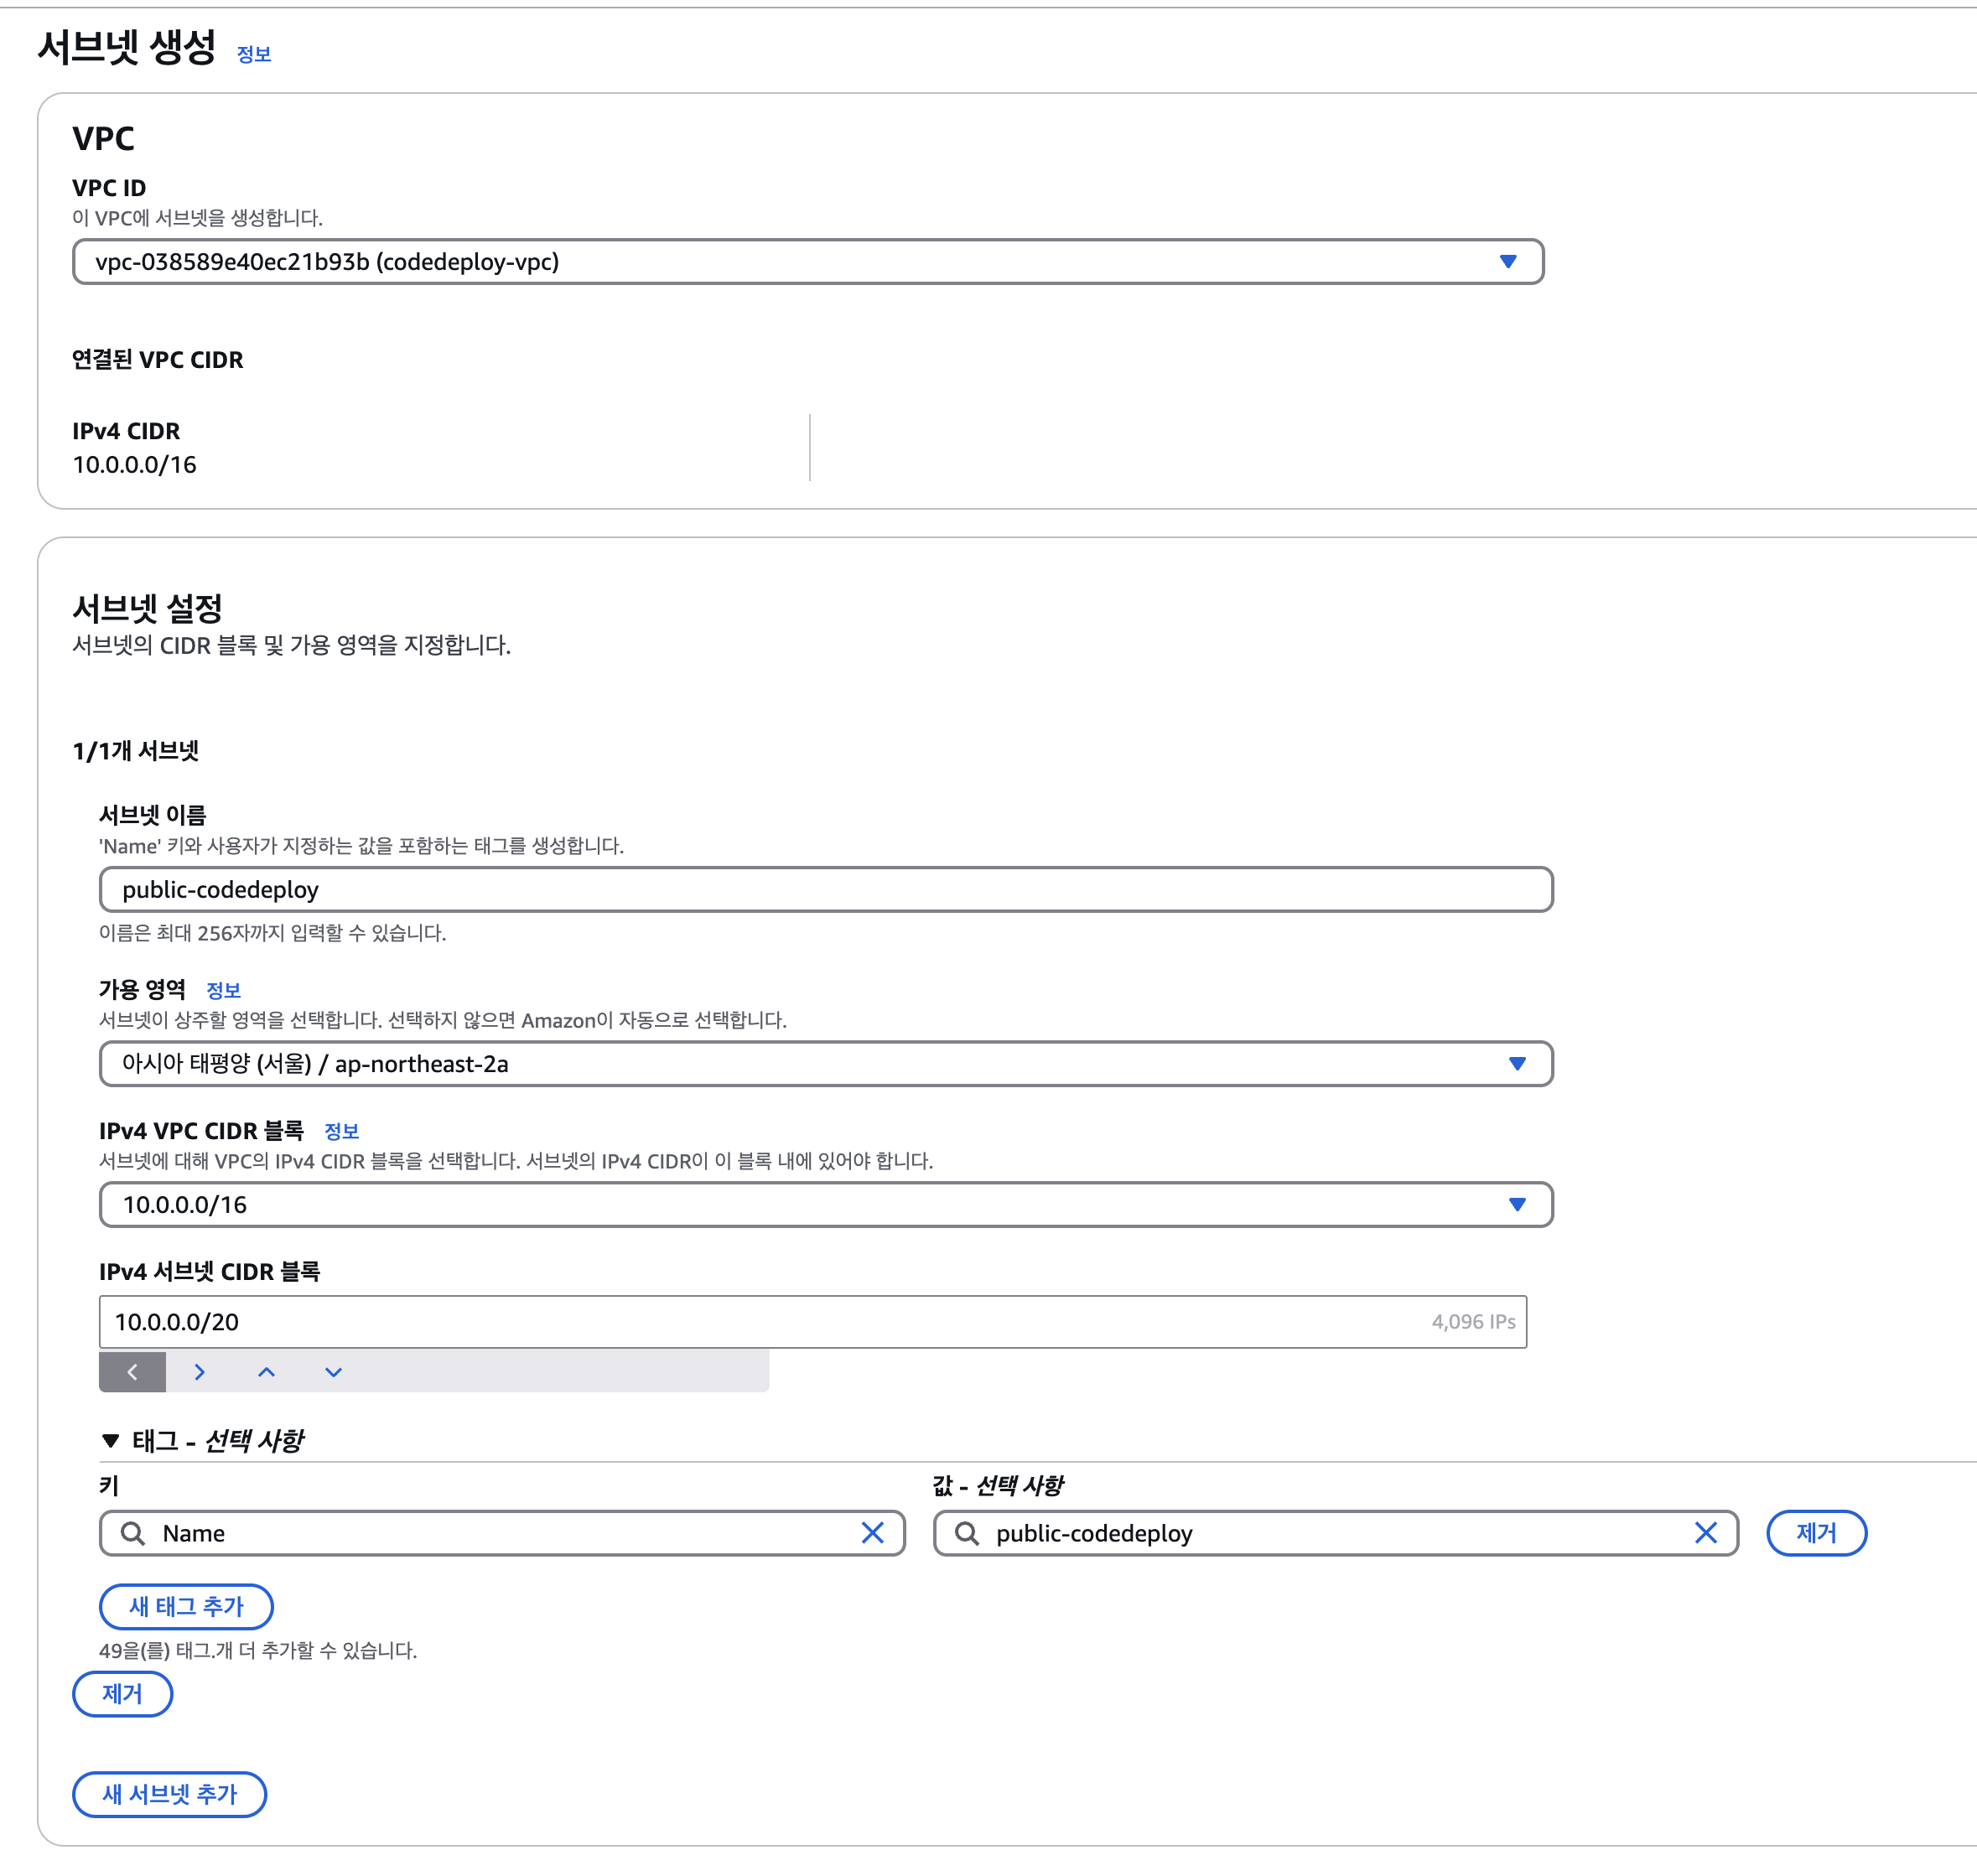The width and height of the screenshot is (1977, 1876).
Task: Open the IPv4 VPC CIDR 블록 dropdown
Action: [x=1517, y=1205]
